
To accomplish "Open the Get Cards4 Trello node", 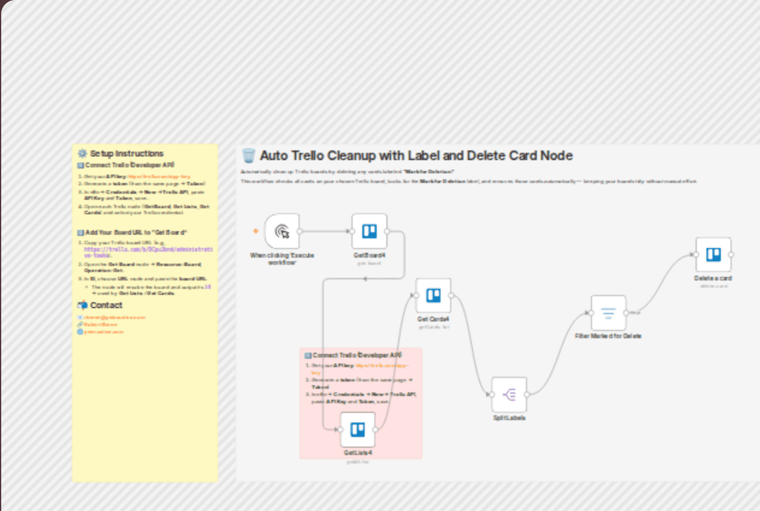I will [x=433, y=295].
